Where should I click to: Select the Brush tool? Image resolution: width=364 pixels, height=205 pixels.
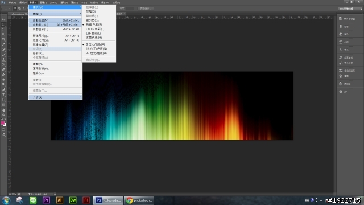[4, 55]
